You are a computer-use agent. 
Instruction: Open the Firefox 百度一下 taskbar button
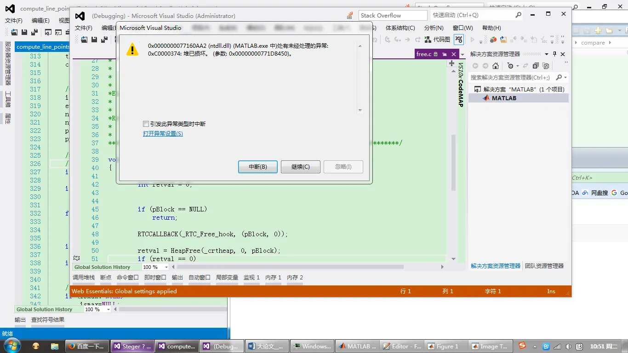point(86,346)
